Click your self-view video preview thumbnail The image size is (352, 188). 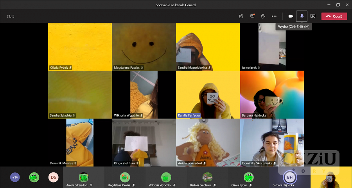331,177
